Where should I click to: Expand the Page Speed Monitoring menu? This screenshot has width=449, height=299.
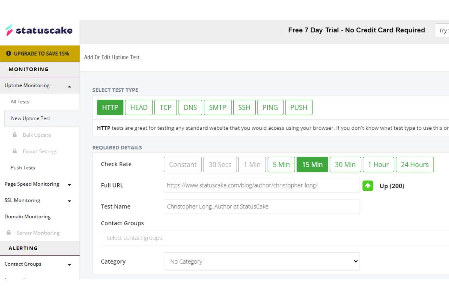click(40, 184)
